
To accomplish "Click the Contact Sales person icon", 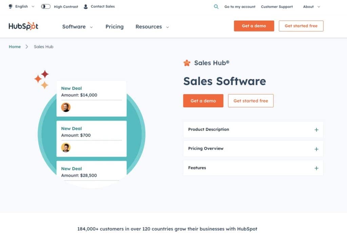I will pos(86,7).
